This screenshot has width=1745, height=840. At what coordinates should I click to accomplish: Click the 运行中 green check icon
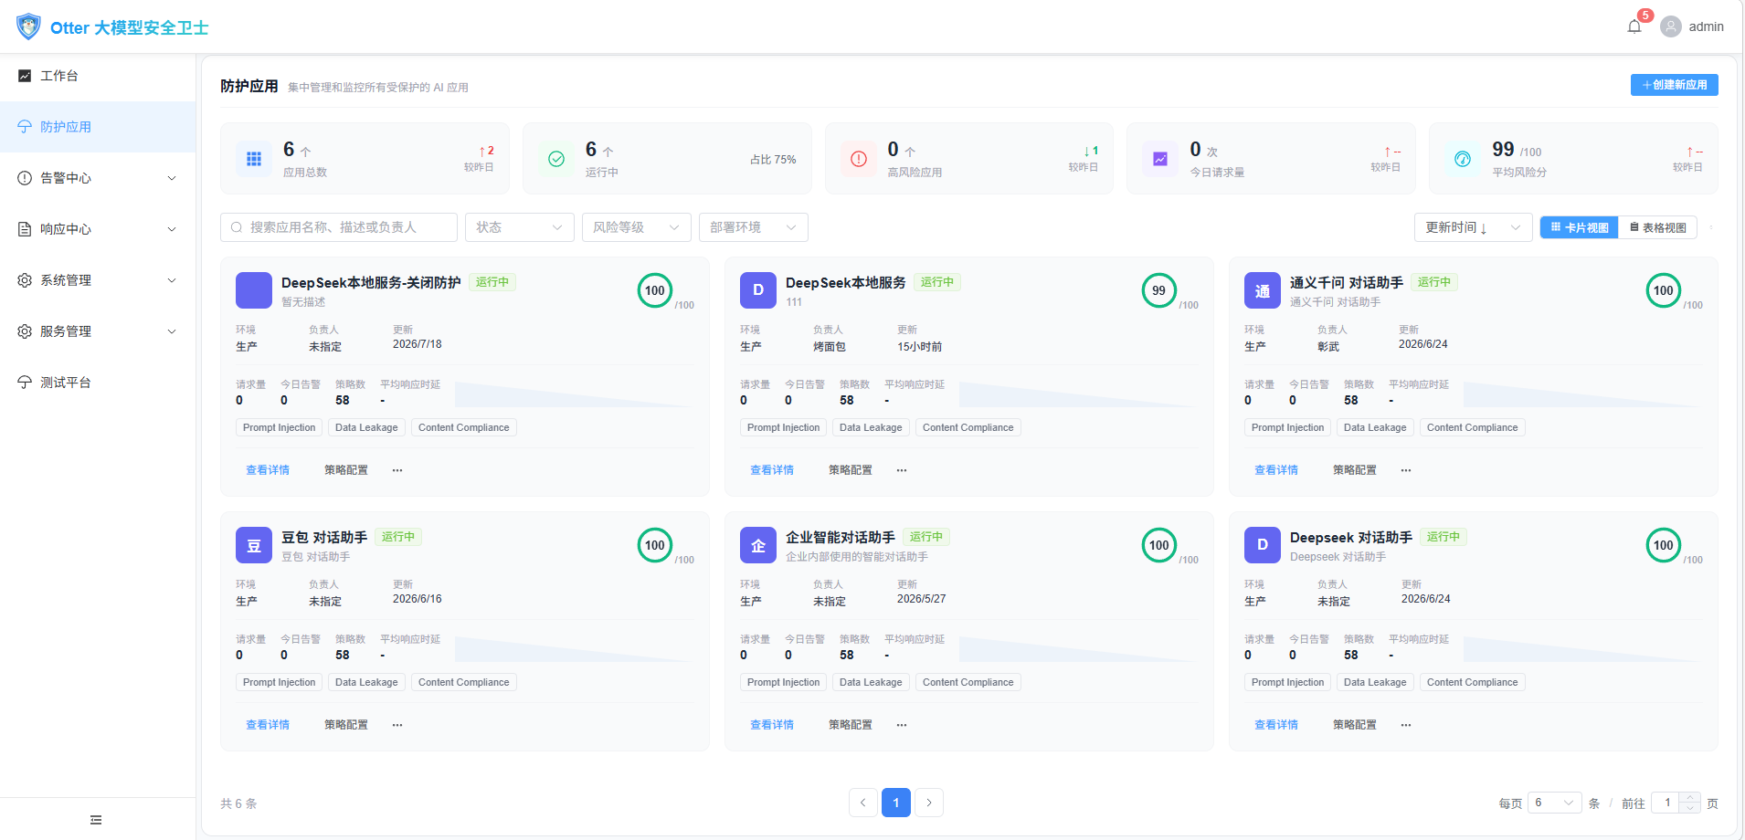click(556, 159)
